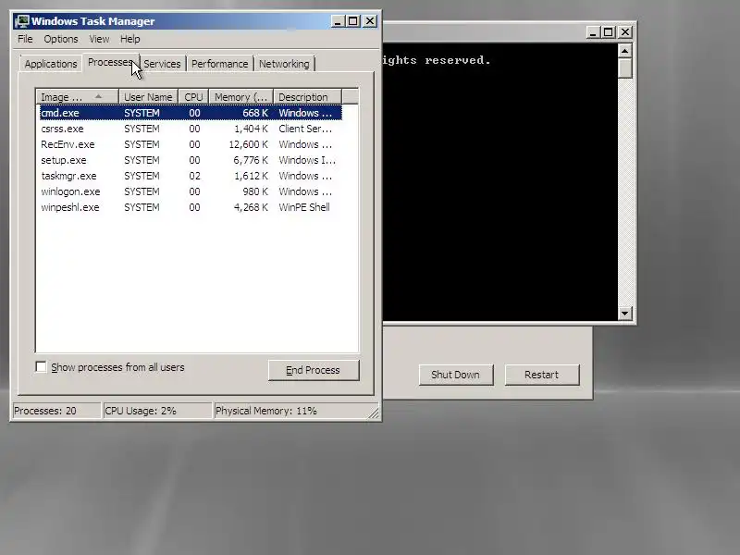The height and width of the screenshot is (555, 740).
Task: Close the Task Manager window
Action: (370, 21)
